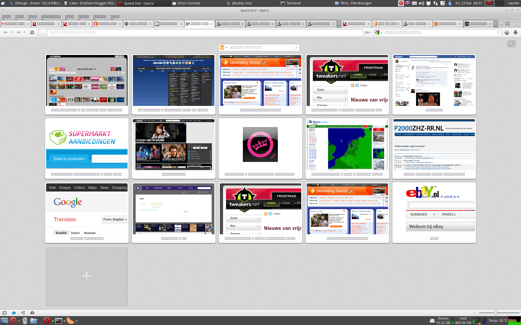Open the downloads arrow icon
521x325 pixels.
[x=516, y=32]
